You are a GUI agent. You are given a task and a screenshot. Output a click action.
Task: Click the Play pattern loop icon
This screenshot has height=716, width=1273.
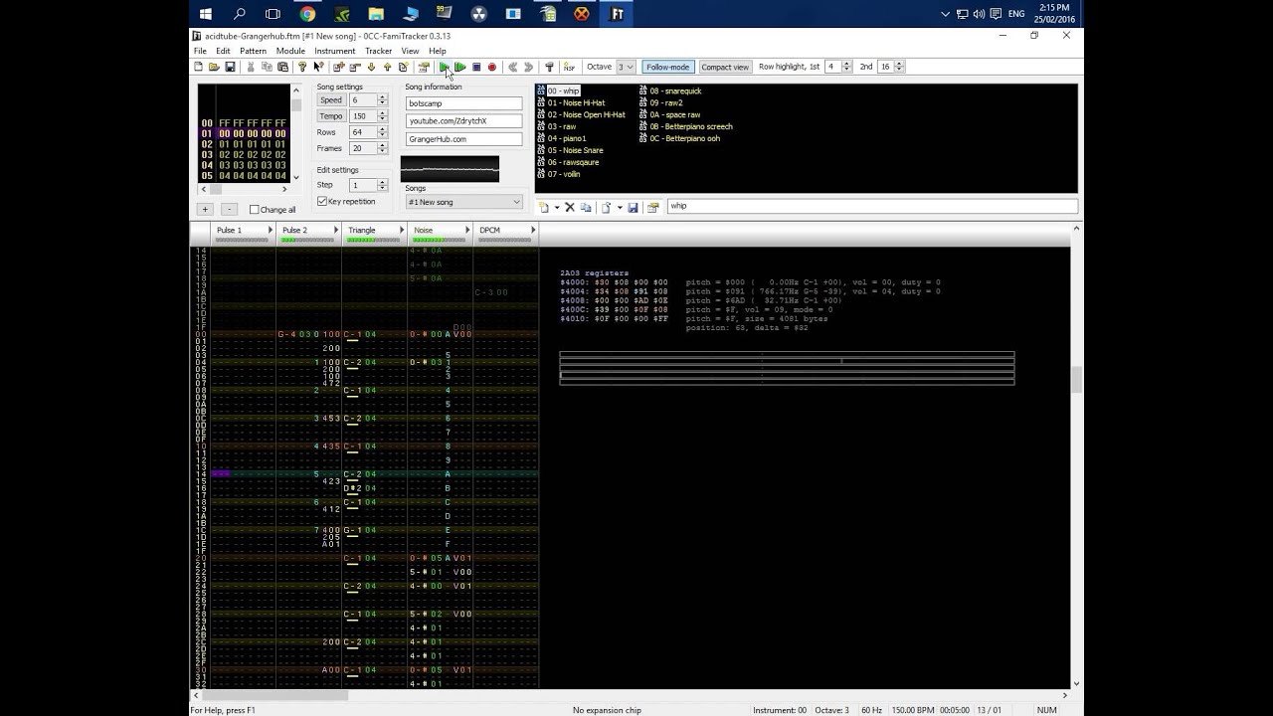pos(459,67)
